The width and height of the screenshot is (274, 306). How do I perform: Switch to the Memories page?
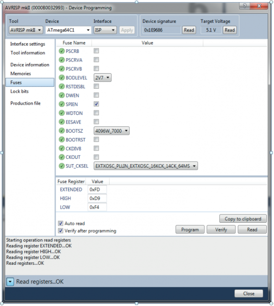[21, 74]
